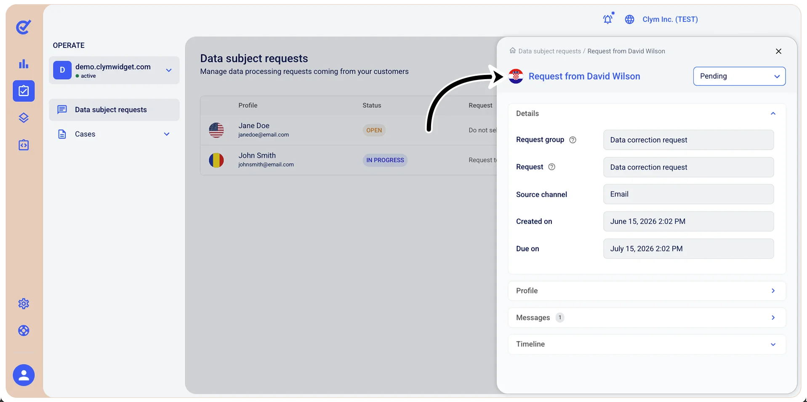807x402 pixels.
Task: Click the Source channel Email field
Action: (x=688, y=194)
